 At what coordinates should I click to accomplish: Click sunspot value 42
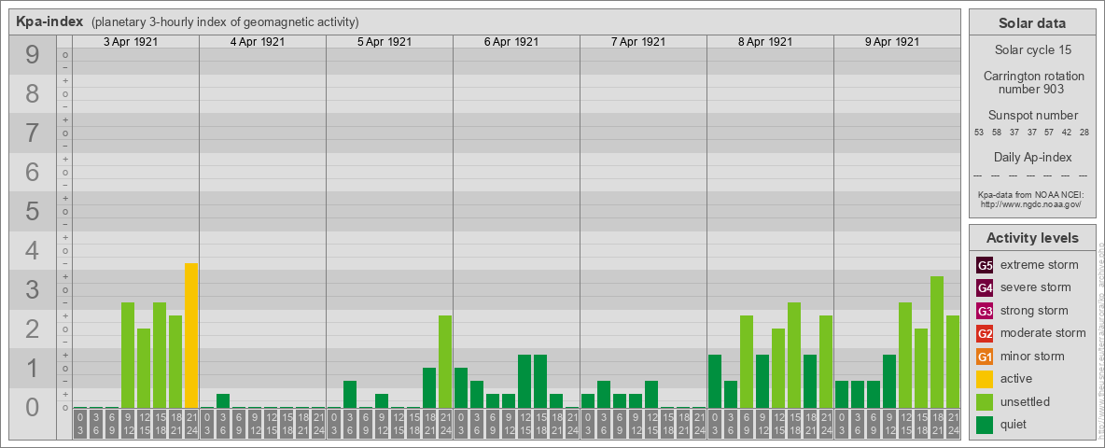[1067, 133]
